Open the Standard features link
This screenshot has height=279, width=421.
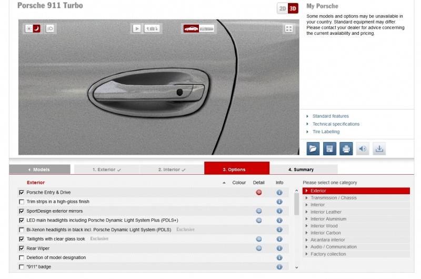click(330, 116)
